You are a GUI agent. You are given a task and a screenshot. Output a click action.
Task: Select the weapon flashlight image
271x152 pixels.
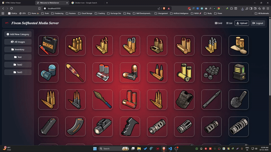click(x=103, y=127)
